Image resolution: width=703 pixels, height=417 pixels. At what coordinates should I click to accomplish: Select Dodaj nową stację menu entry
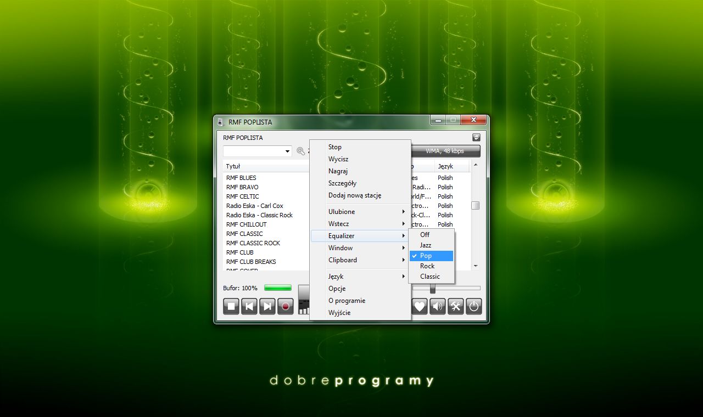click(x=360, y=195)
